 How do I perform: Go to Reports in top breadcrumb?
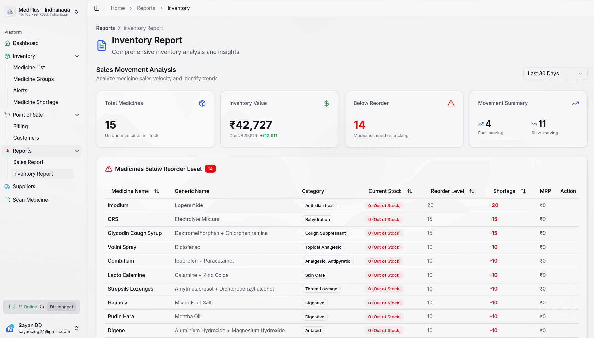pyautogui.click(x=146, y=8)
